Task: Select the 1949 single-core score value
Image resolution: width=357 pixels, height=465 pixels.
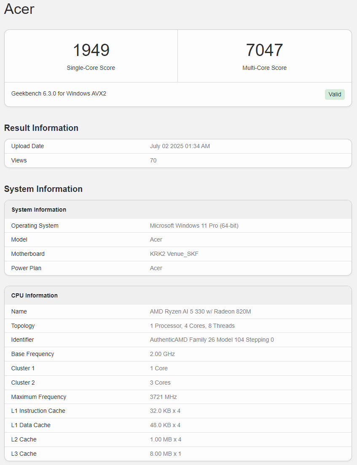Action: coord(91,50)
